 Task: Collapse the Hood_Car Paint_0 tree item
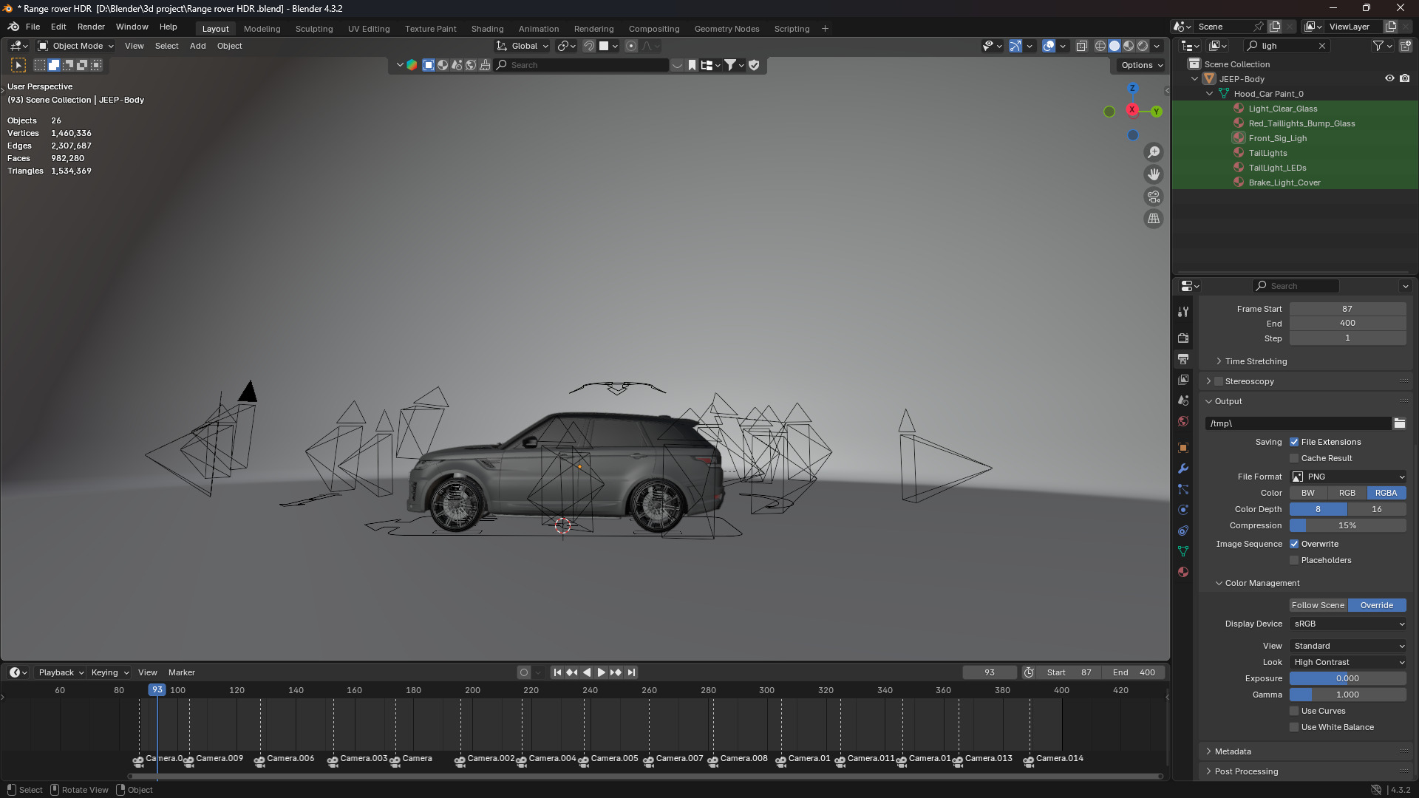[1209, 94]
